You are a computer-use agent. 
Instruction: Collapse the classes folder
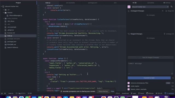point(4,13)
